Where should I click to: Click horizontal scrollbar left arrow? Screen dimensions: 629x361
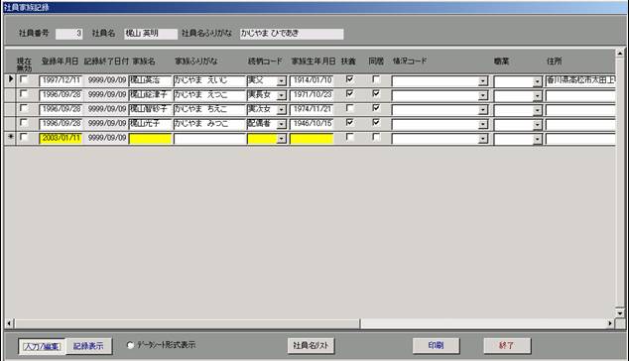point(9,323)
